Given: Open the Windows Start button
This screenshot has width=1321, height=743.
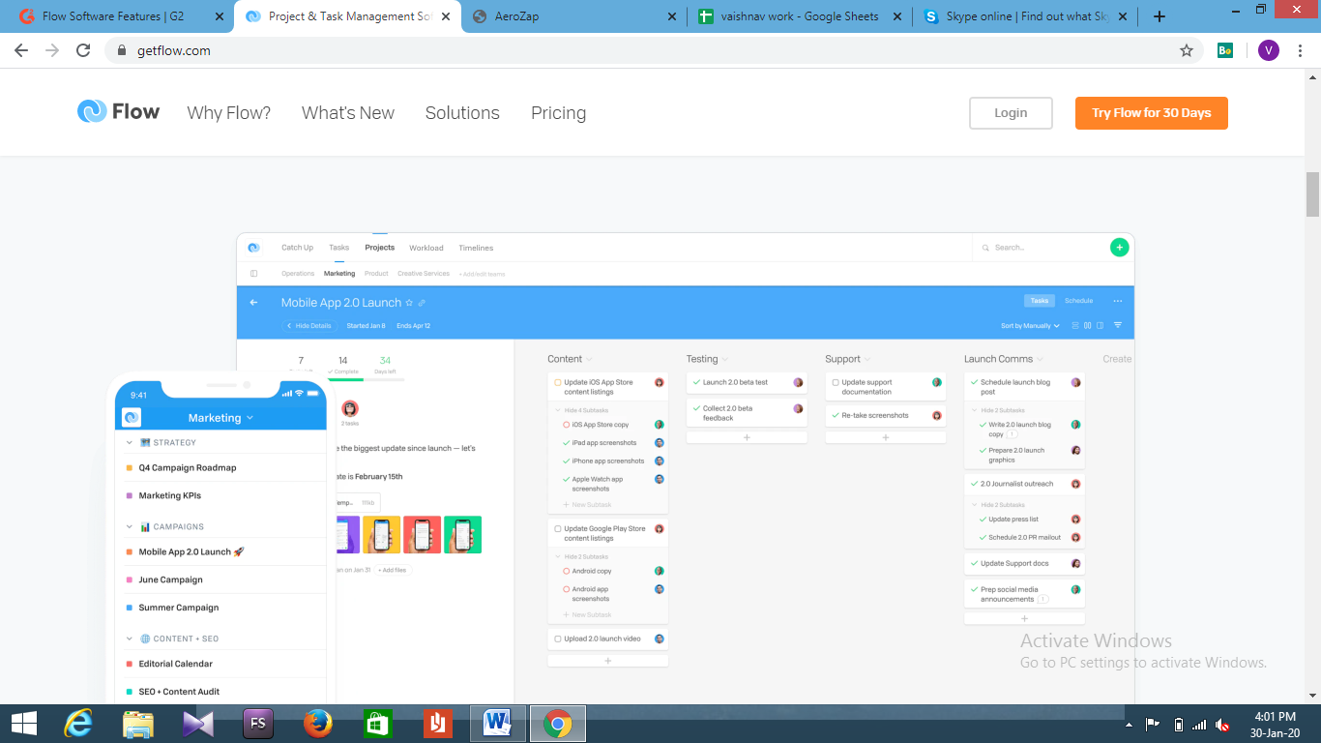Looking at the screenshot, I should pos(23,723).
